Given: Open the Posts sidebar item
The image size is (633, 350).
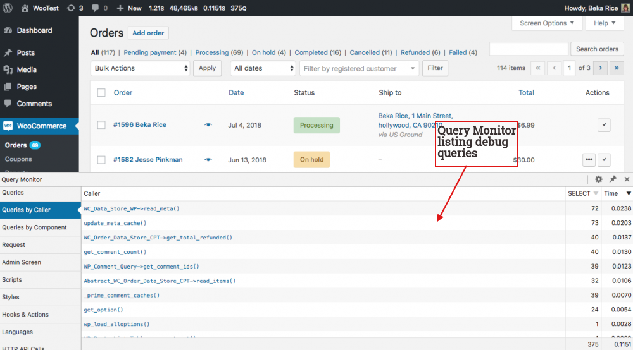Looking at the screenshot, I should 25,53.
